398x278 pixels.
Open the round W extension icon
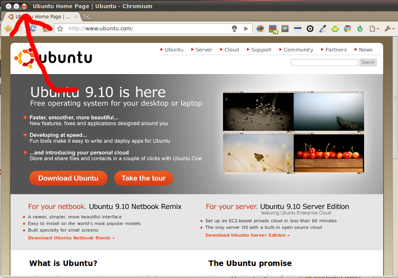pos(260,29)
